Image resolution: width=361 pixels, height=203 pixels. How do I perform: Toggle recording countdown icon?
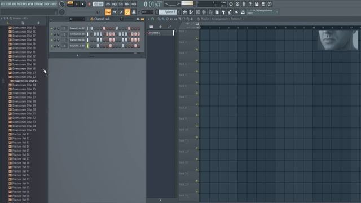pos(121,4)
